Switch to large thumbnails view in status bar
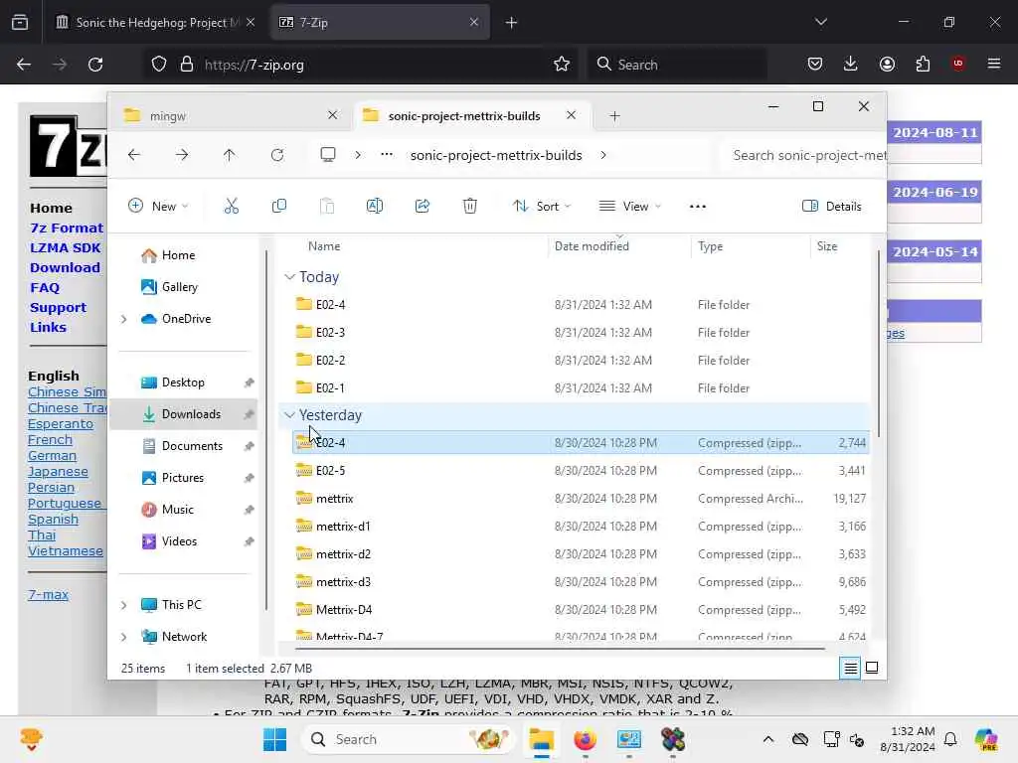The height and width of the screenshot is (763, 1018). pos(872,668)
